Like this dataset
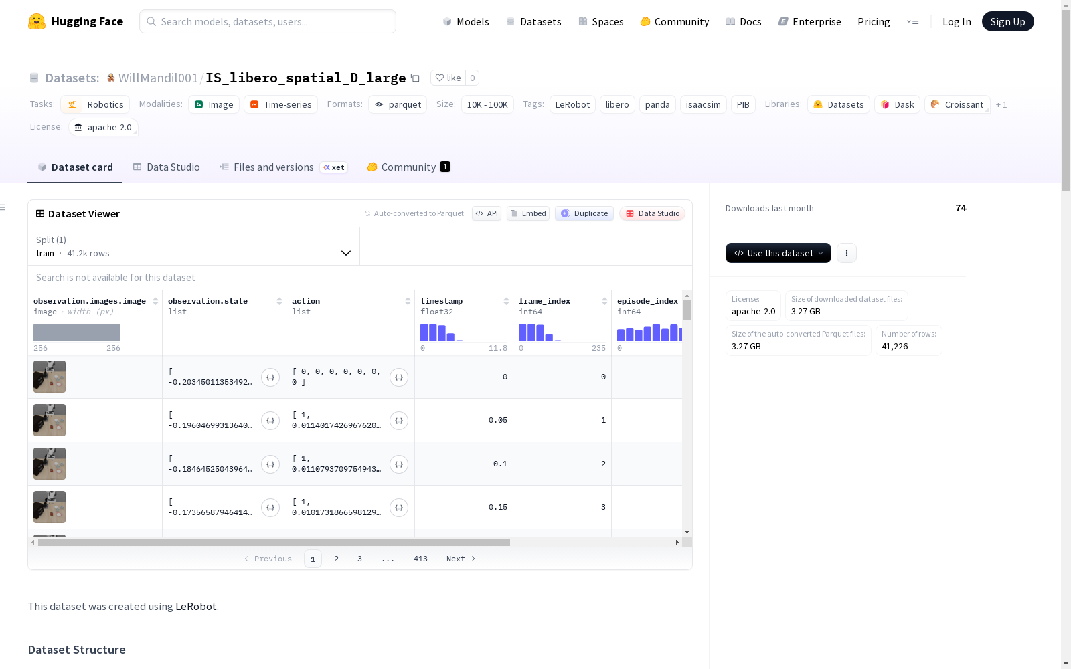The image size is (1071, 669). pyautogui.click(x=448, y=78)
